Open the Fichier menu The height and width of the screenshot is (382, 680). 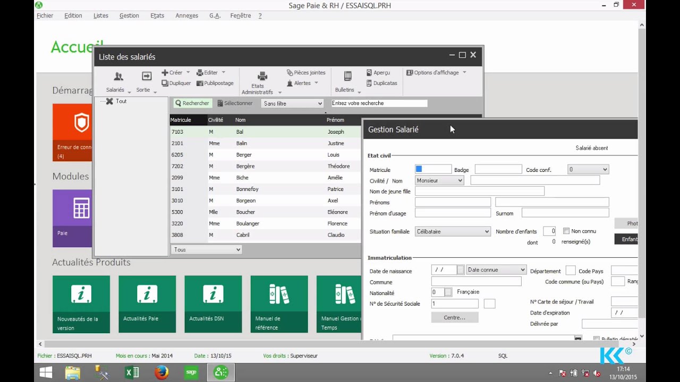point(45,16)
